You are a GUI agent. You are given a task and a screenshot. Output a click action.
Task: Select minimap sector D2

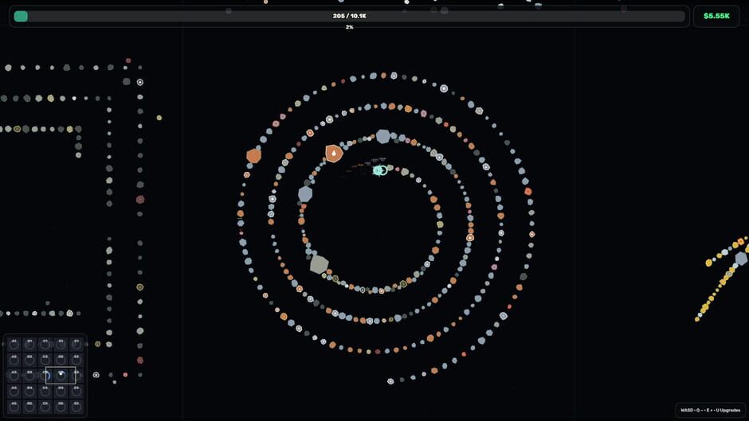(61, 360)
